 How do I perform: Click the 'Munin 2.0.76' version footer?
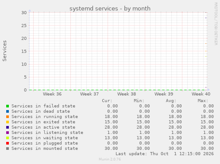110,159
